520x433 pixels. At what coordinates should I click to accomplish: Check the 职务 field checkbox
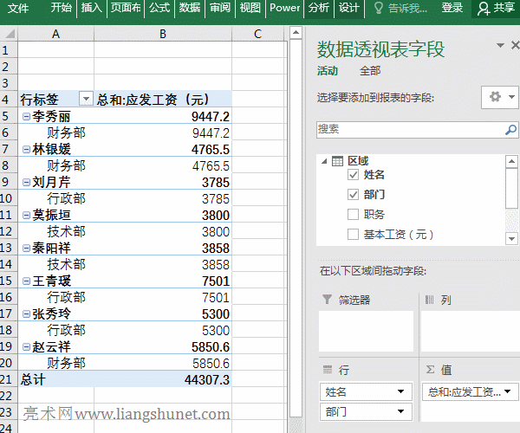tap(353, 215)
